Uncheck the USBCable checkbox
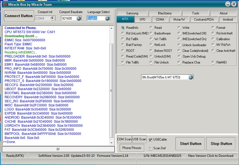The width and height of the screenshot is (239, 165). [150, 139]
